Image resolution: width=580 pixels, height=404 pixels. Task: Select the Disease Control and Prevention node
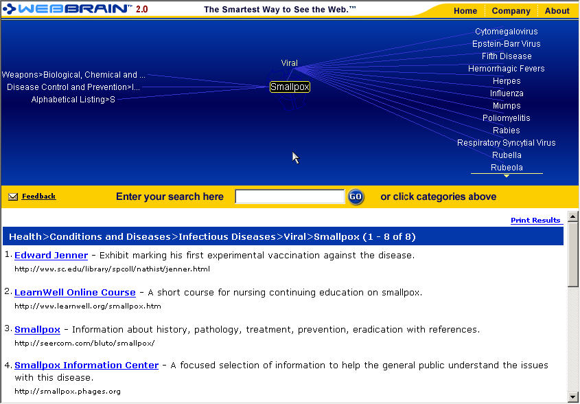73,87
